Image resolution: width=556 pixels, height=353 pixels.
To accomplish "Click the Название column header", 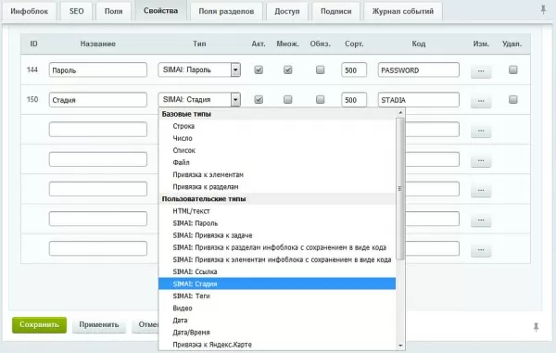I will [x=98, y=44].
